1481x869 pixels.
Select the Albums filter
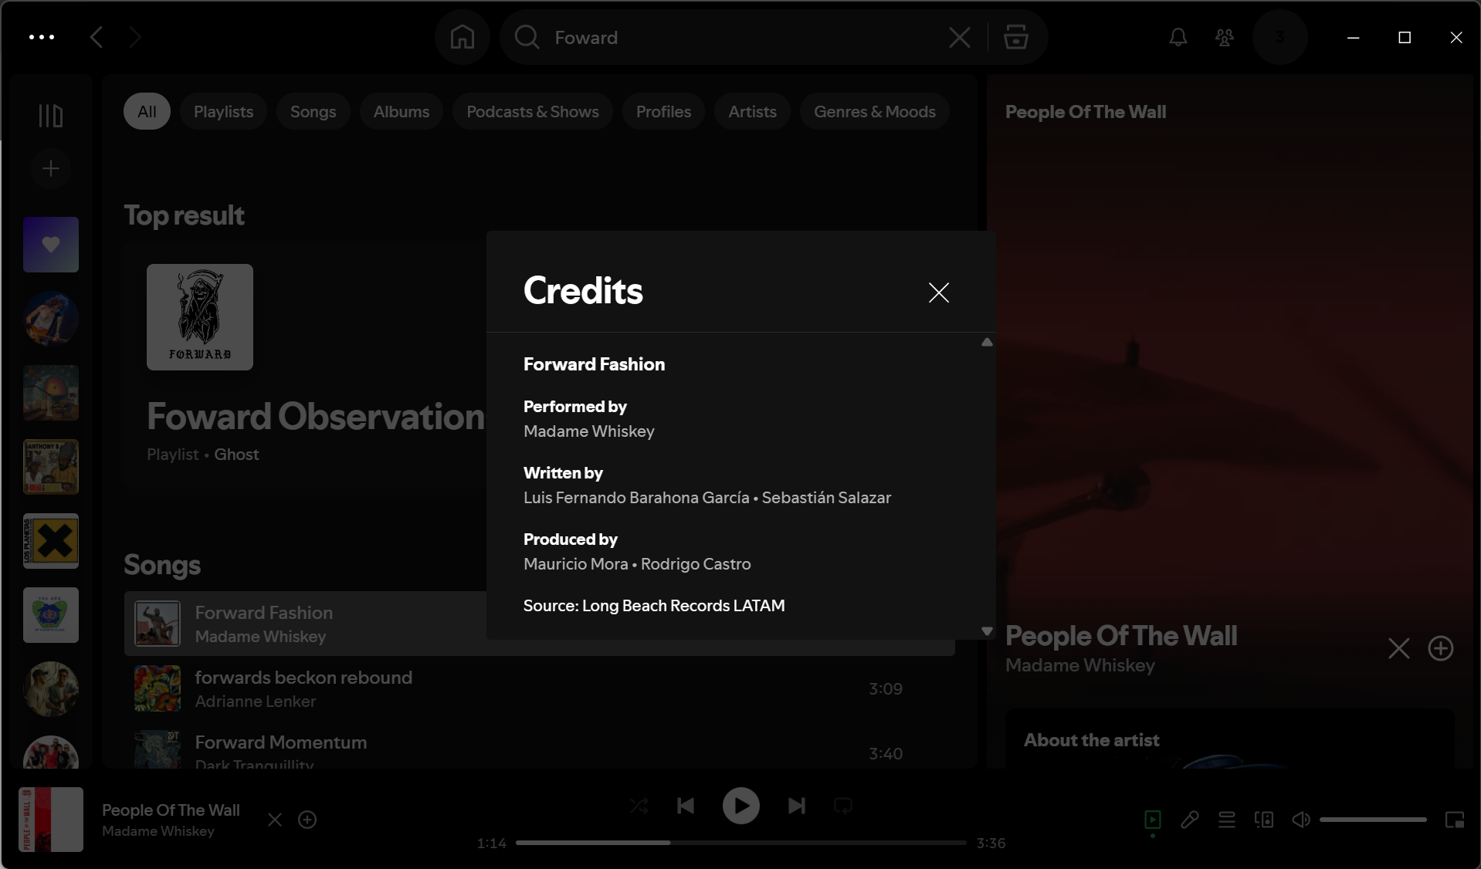click(x=402, y=112)
